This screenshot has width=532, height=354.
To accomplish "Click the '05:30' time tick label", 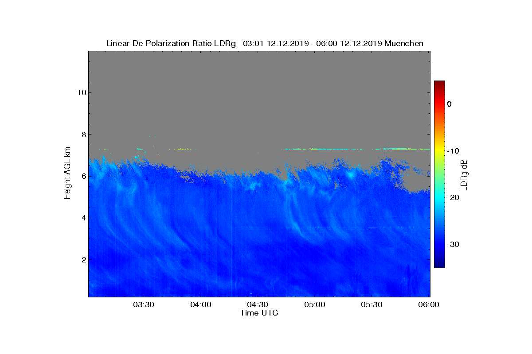I will pos(372,305).
